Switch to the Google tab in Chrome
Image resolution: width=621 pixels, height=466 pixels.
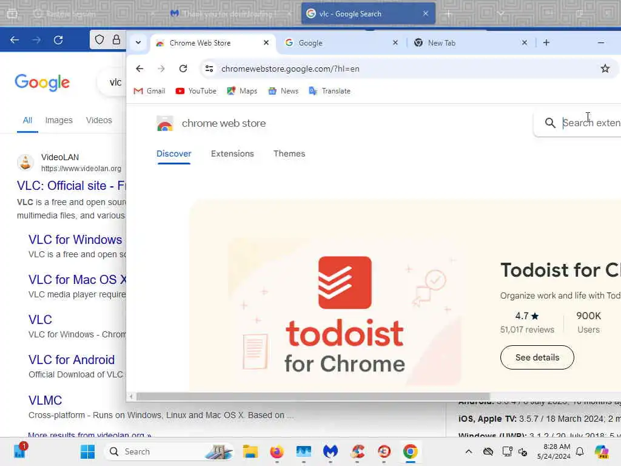pos(341,43)
